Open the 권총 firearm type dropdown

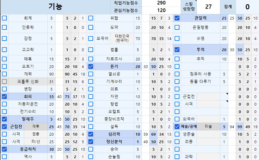[36, 134]
